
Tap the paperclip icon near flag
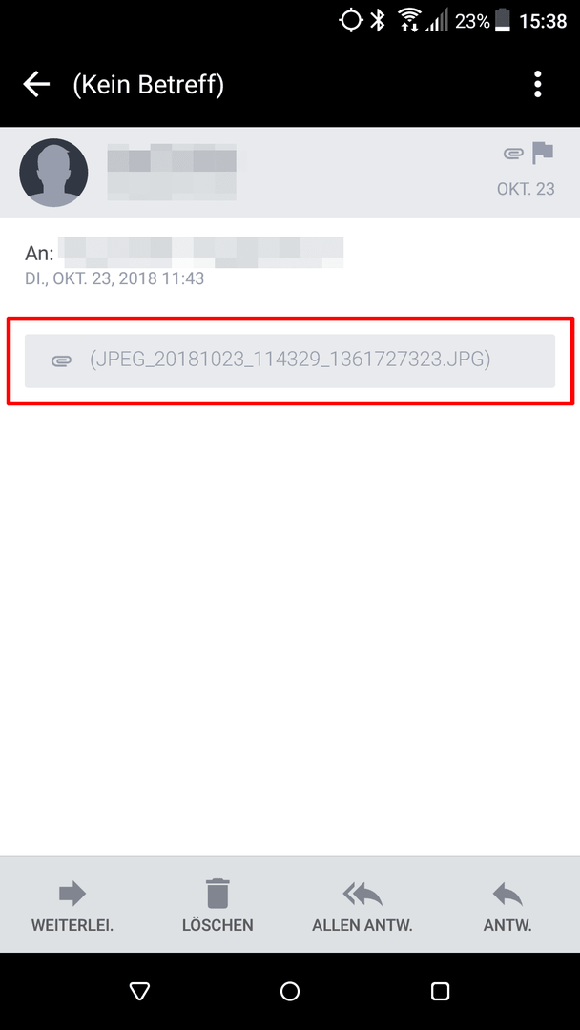[512, 154]
